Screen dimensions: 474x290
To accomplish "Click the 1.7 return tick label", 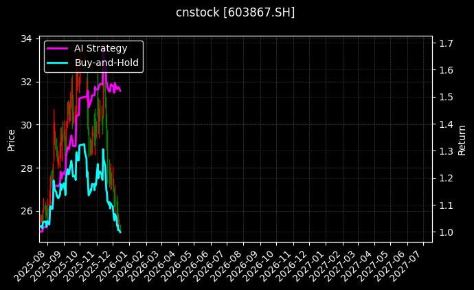I will tap(446, 43).
